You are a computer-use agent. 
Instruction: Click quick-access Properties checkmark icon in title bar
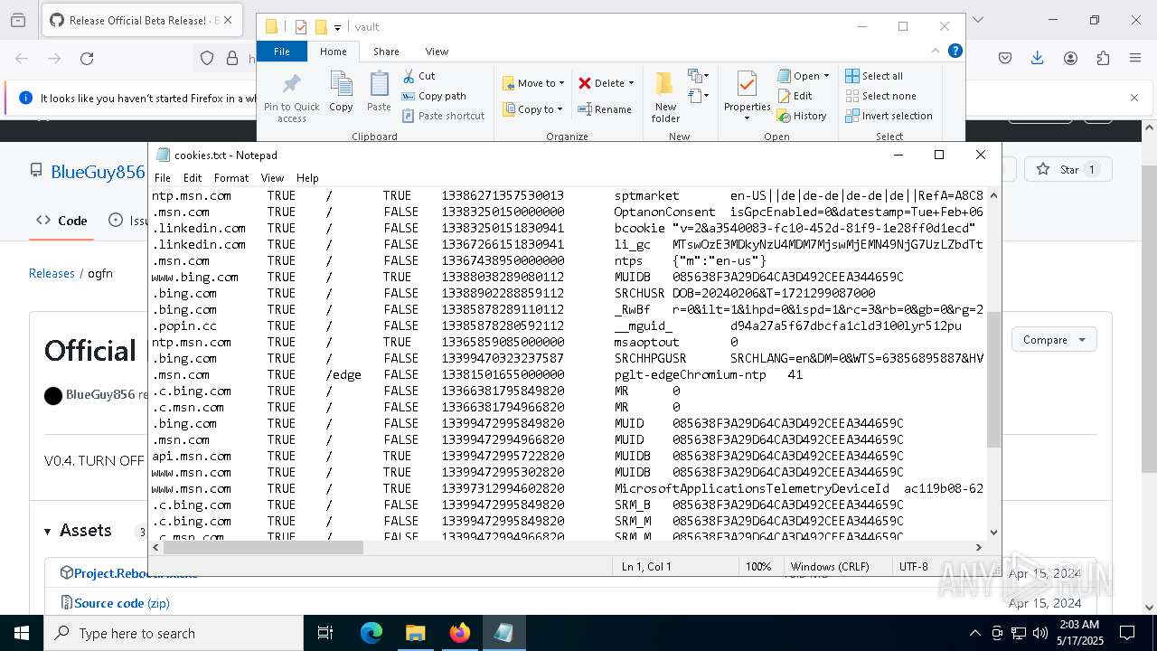(x=301, y=27)
